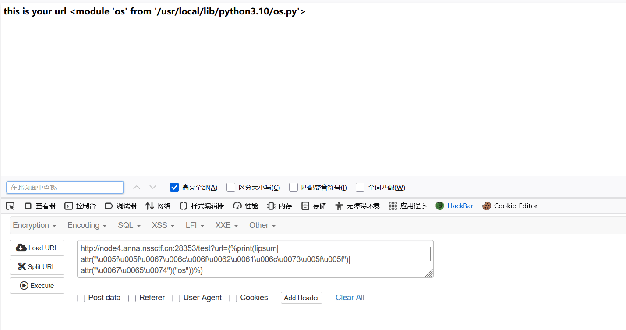The height and width of the screenshot is (330, 626).
Task: Expand the Encryption dropdown menu
Action: (35, 225)
